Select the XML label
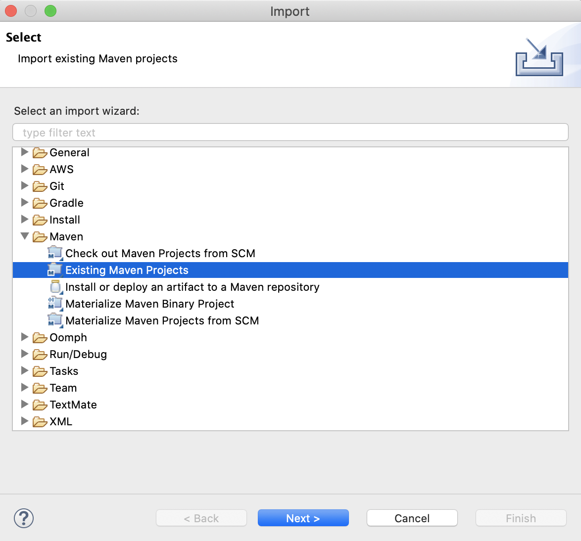This screenshot has width=581, height=541. pyautogui.click(x=61, y=422)
